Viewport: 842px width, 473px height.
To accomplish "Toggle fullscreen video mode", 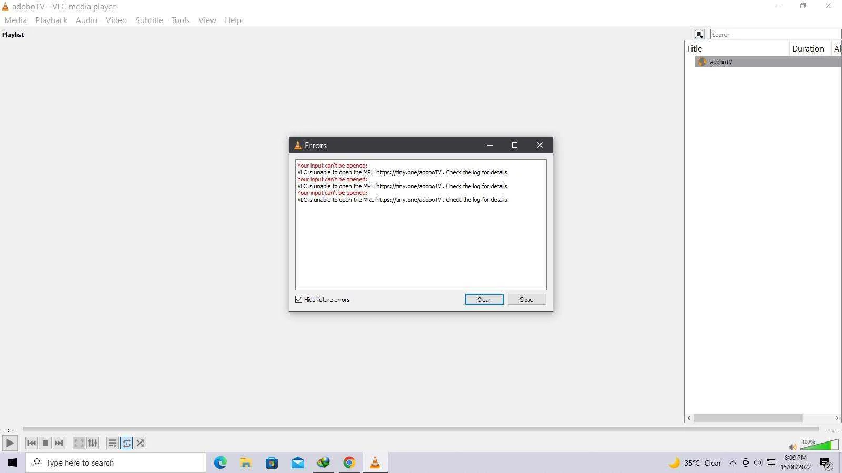I will (x=79, y=443).
